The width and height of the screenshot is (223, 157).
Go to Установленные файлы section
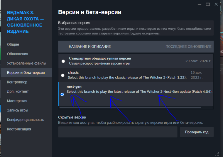click(27, 63)
